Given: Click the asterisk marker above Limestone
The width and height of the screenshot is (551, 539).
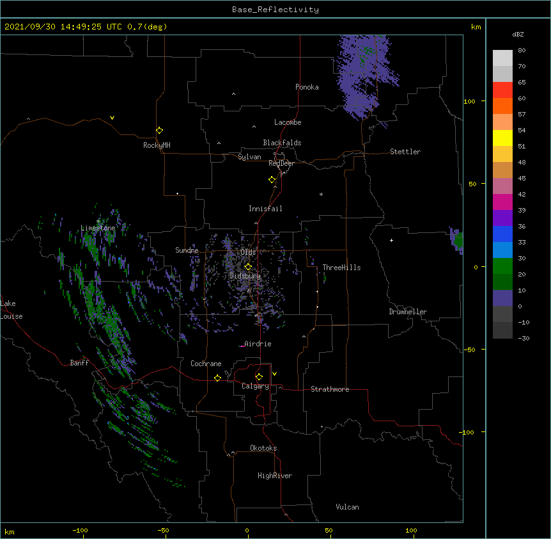Looking at the screenshot, I should pos(98,221).
